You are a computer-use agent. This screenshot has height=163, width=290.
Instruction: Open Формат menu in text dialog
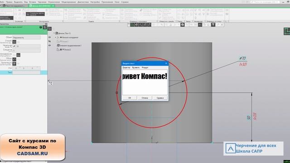click(145, 67)
